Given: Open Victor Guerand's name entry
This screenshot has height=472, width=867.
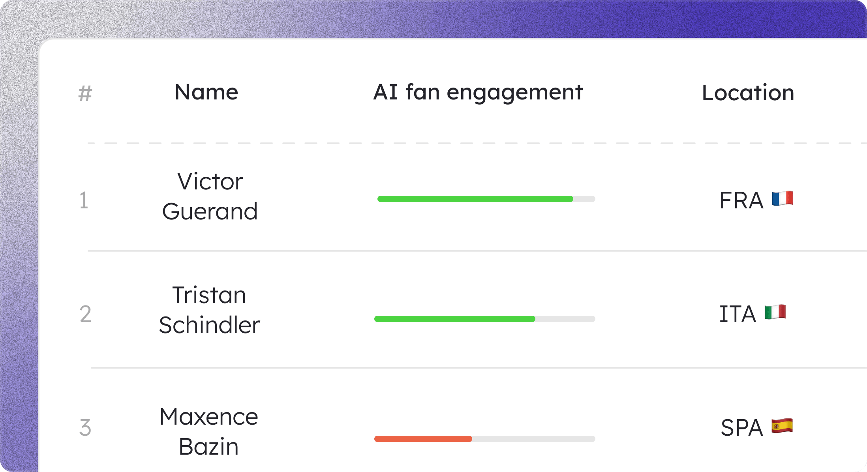Looking at the screenshot, I should coord(210,196).
